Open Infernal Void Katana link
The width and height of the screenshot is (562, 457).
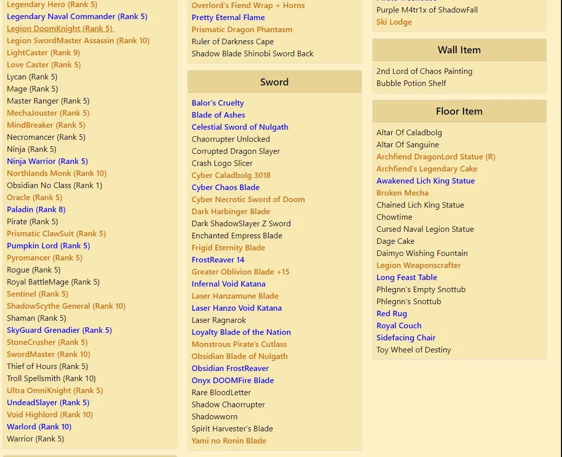229,284
